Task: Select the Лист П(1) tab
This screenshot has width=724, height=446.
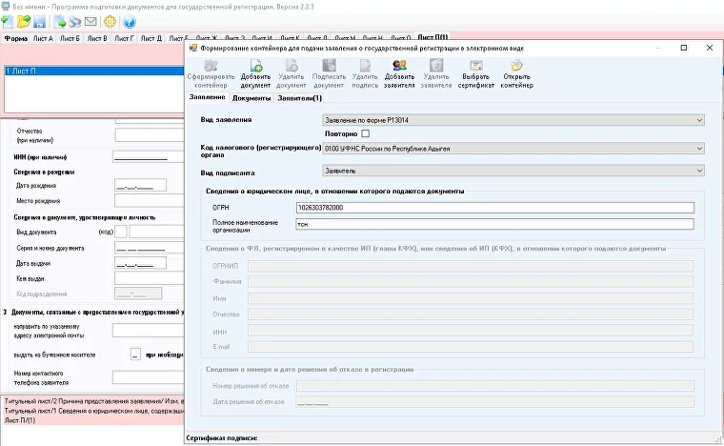Action: pos(432,36)
